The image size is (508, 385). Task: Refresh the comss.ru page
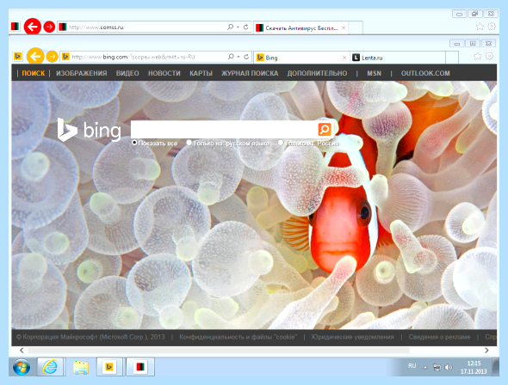246,27
